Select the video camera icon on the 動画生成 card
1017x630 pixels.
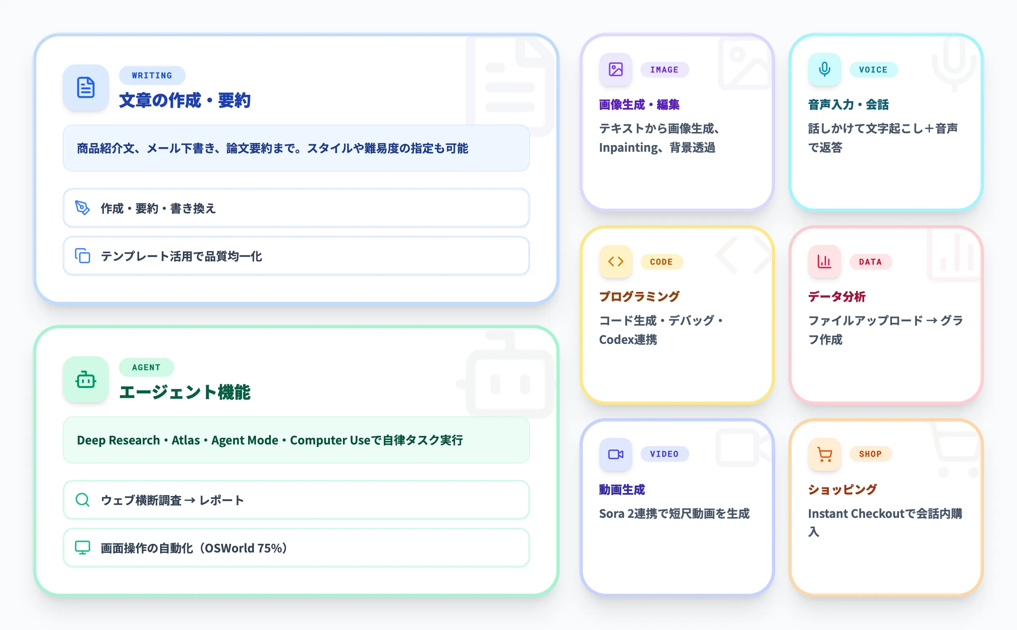tap(615, 454)
